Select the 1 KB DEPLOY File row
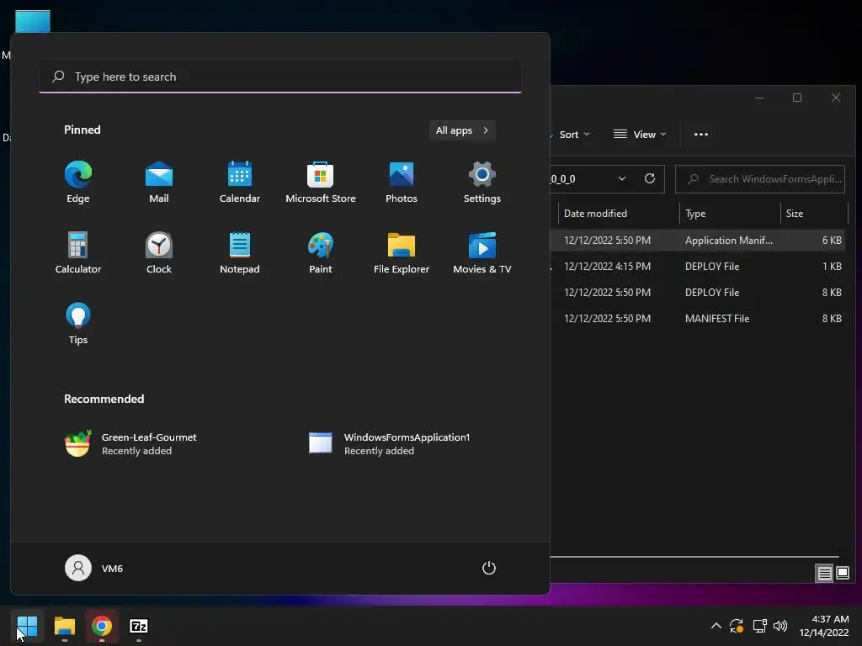 (x=697, y=267)
